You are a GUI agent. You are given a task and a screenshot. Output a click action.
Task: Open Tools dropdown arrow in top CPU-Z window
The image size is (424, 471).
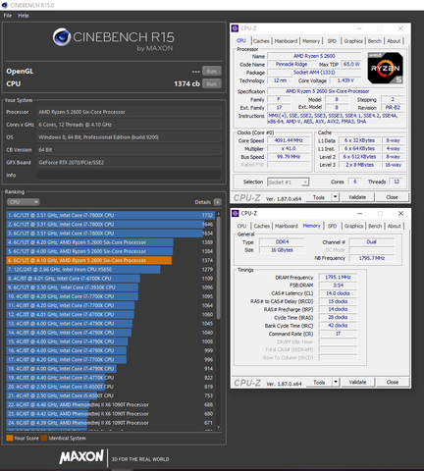pos(335,197)
